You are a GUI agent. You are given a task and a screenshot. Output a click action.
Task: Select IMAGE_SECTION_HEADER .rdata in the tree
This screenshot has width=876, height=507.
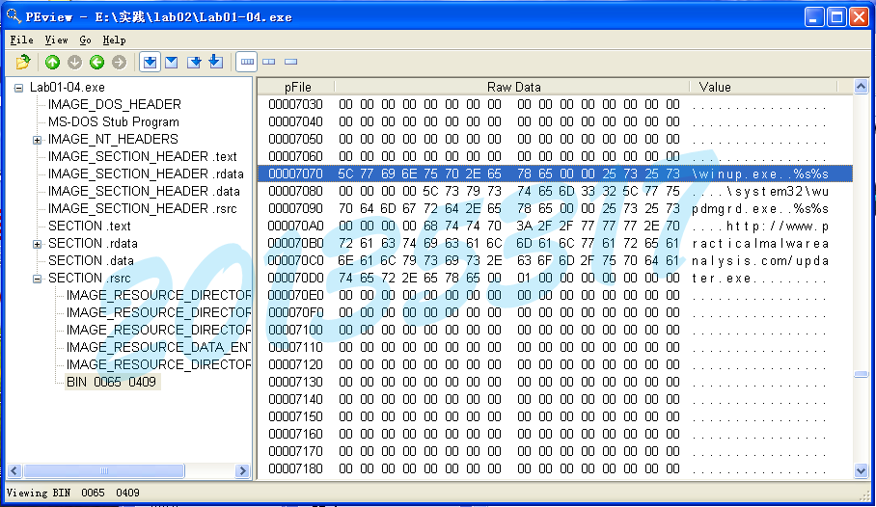click(x=142, y=174)
